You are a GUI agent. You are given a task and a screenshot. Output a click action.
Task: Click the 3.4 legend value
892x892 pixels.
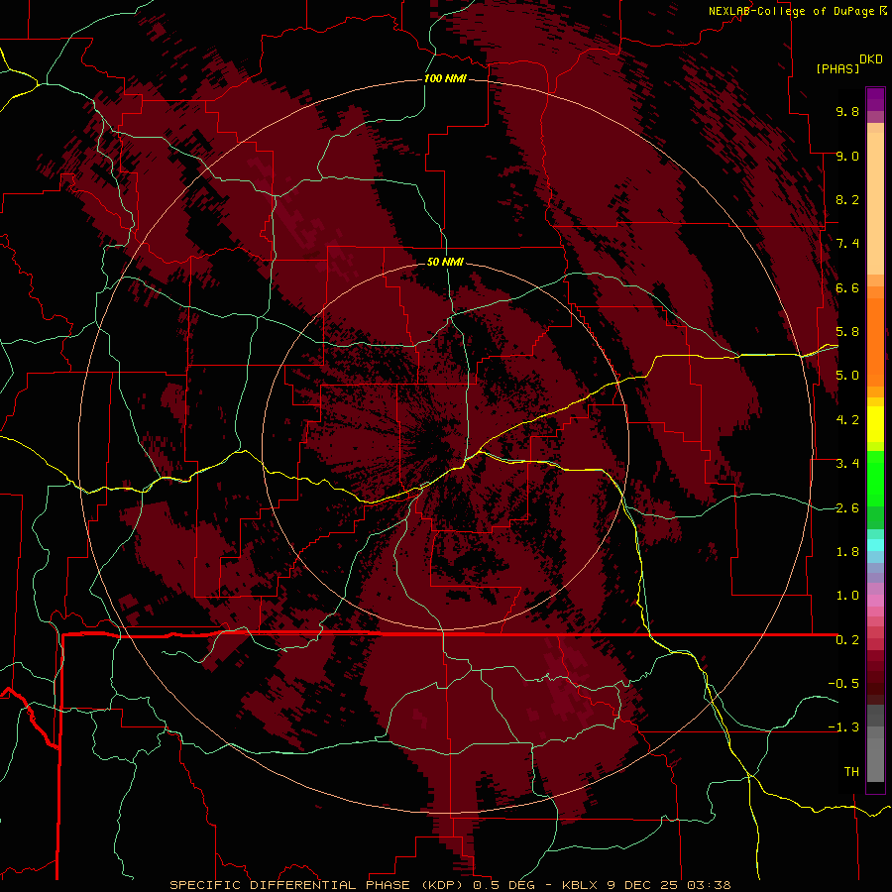(847, 464)
